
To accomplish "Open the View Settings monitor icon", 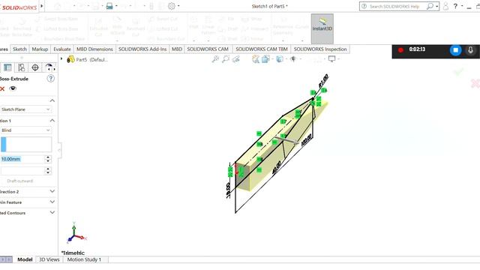I will pyautogui.click(x=331, y=59).
